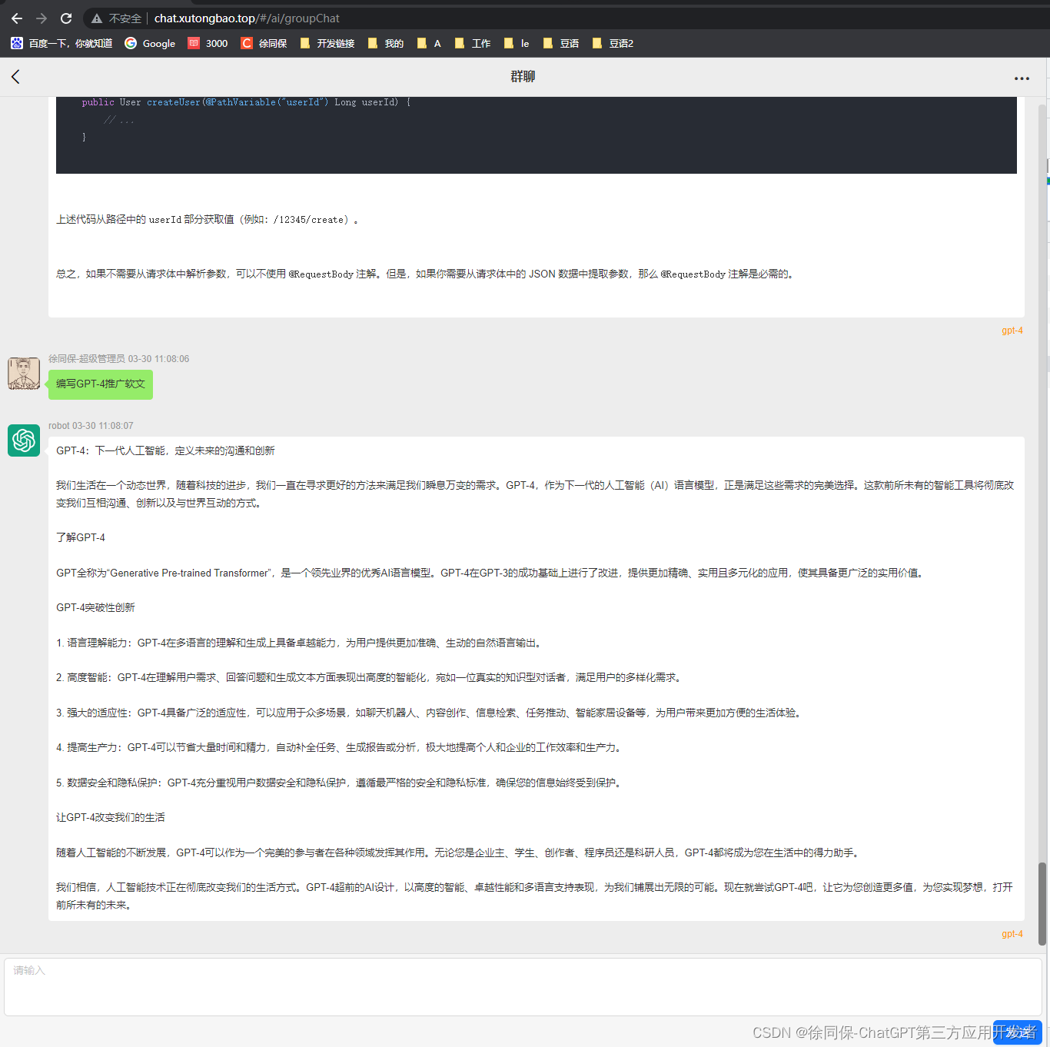1050x1047 pixels.
Task: Click the line 3. 强大的适应性
Action: (x=430, y=713)
